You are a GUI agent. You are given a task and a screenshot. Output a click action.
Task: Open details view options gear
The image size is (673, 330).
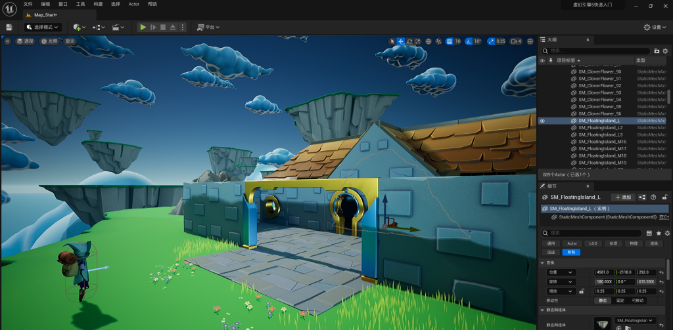pyautogui.click(x=667, y=233)
